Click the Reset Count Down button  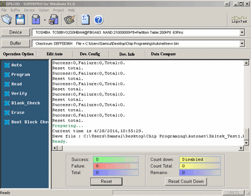[x=186, y=181]
